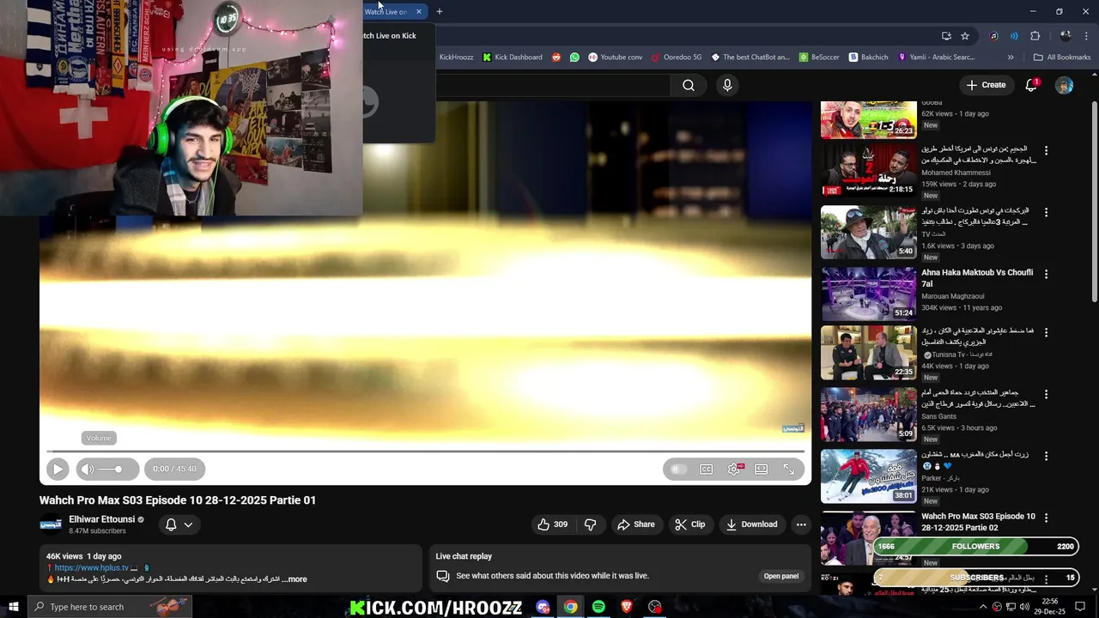Enter full screen with expand icon

coord(788,469)
